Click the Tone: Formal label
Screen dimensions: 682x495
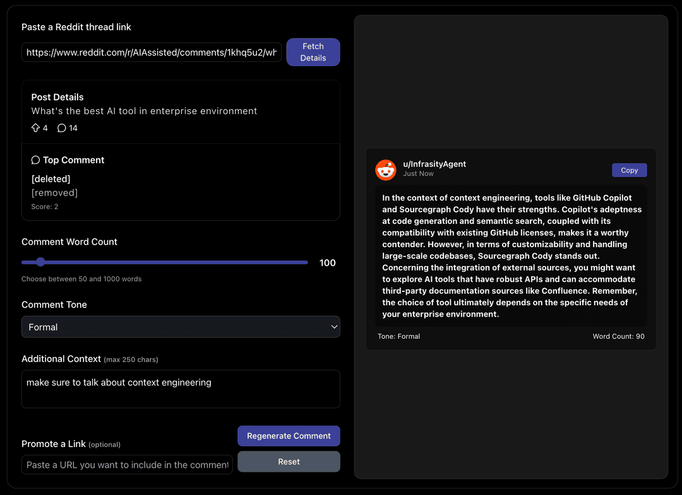coord(399,336)
